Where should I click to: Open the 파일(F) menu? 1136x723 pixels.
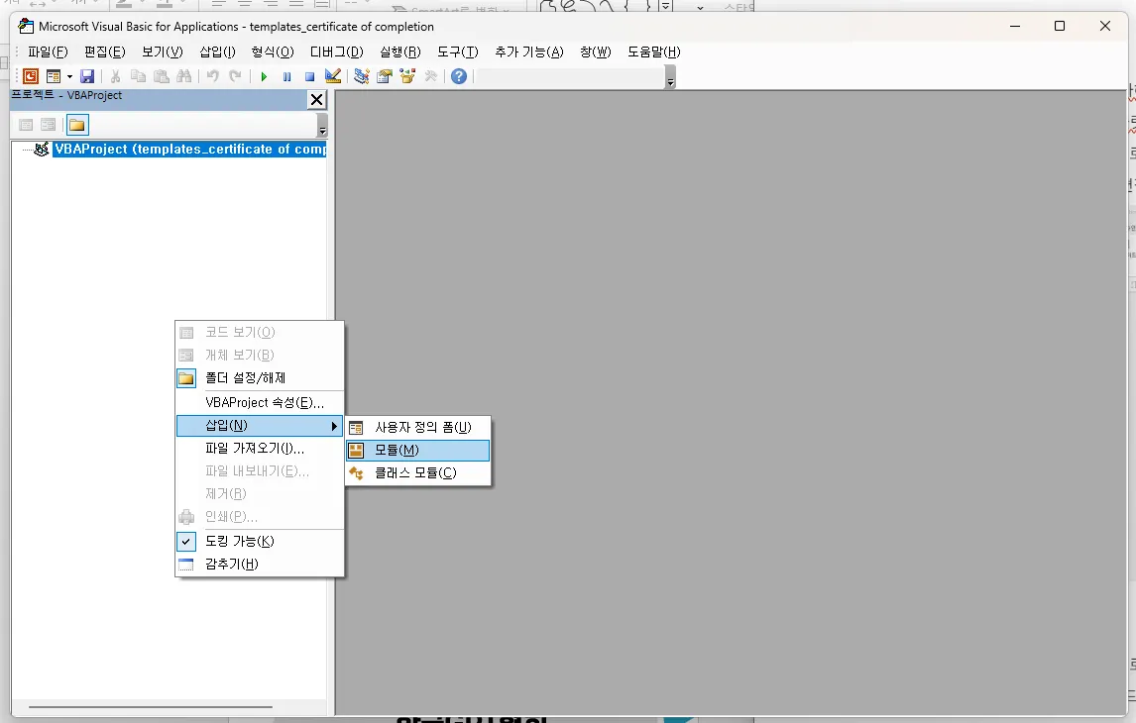coord(48,52)
